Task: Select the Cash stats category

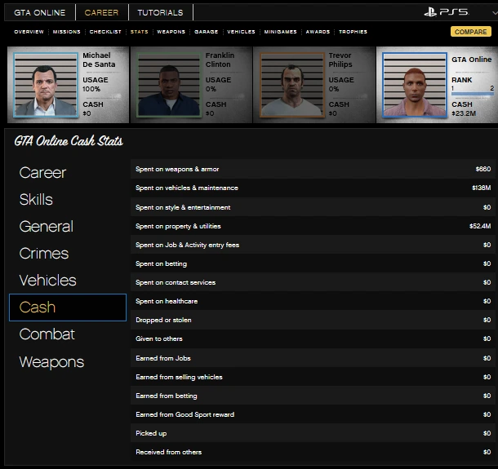Action: (x=68, y=308)
